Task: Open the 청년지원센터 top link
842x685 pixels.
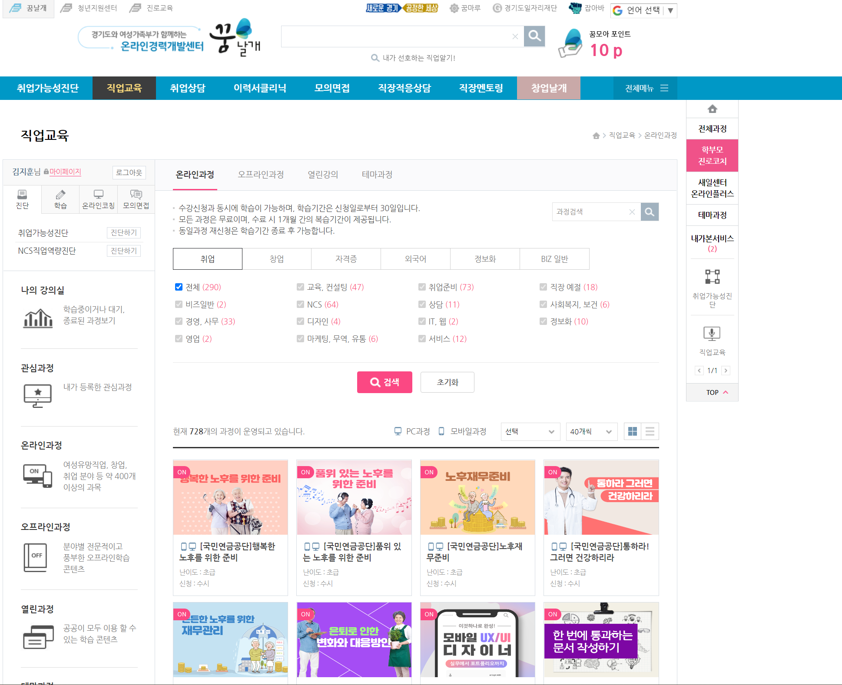Action: (89, 8)
